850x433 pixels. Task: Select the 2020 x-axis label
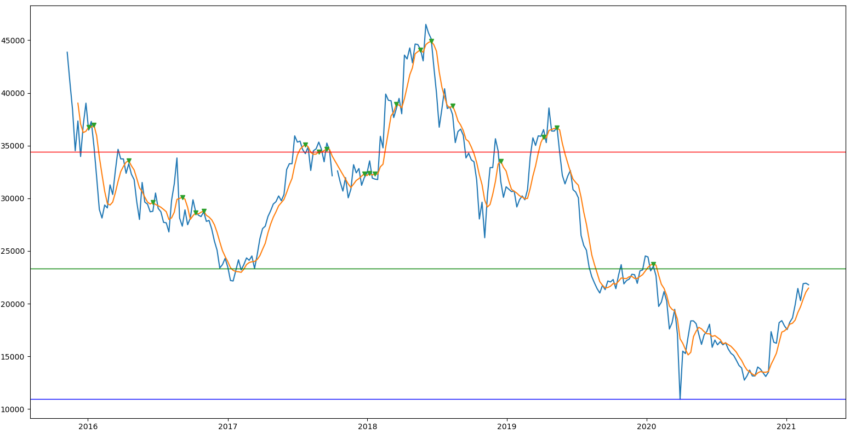647,426
